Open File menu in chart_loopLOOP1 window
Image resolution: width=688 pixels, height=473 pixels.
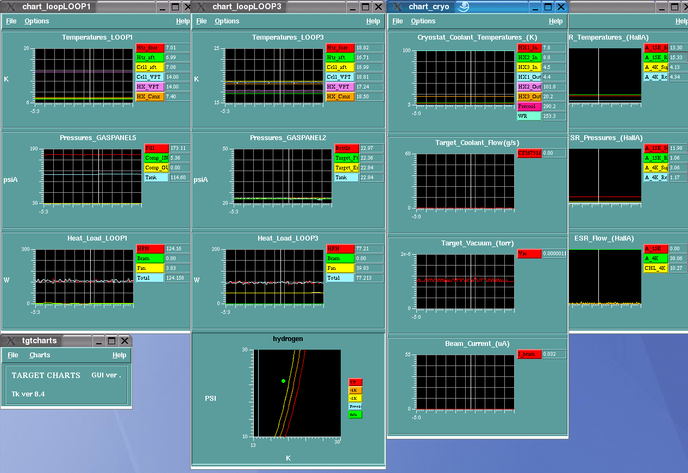pyautogui.click(x=11, y=21)
